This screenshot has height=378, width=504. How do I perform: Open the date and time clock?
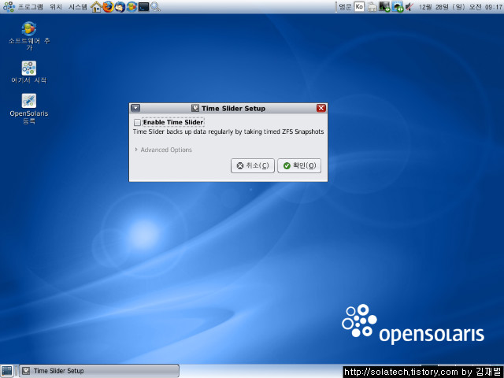[x=460, y=7]
